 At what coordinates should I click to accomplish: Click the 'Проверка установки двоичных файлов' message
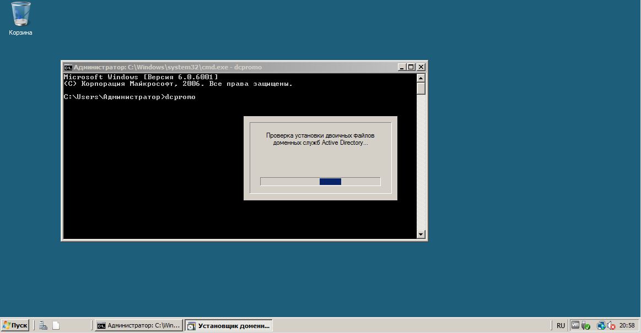[320, 139]
